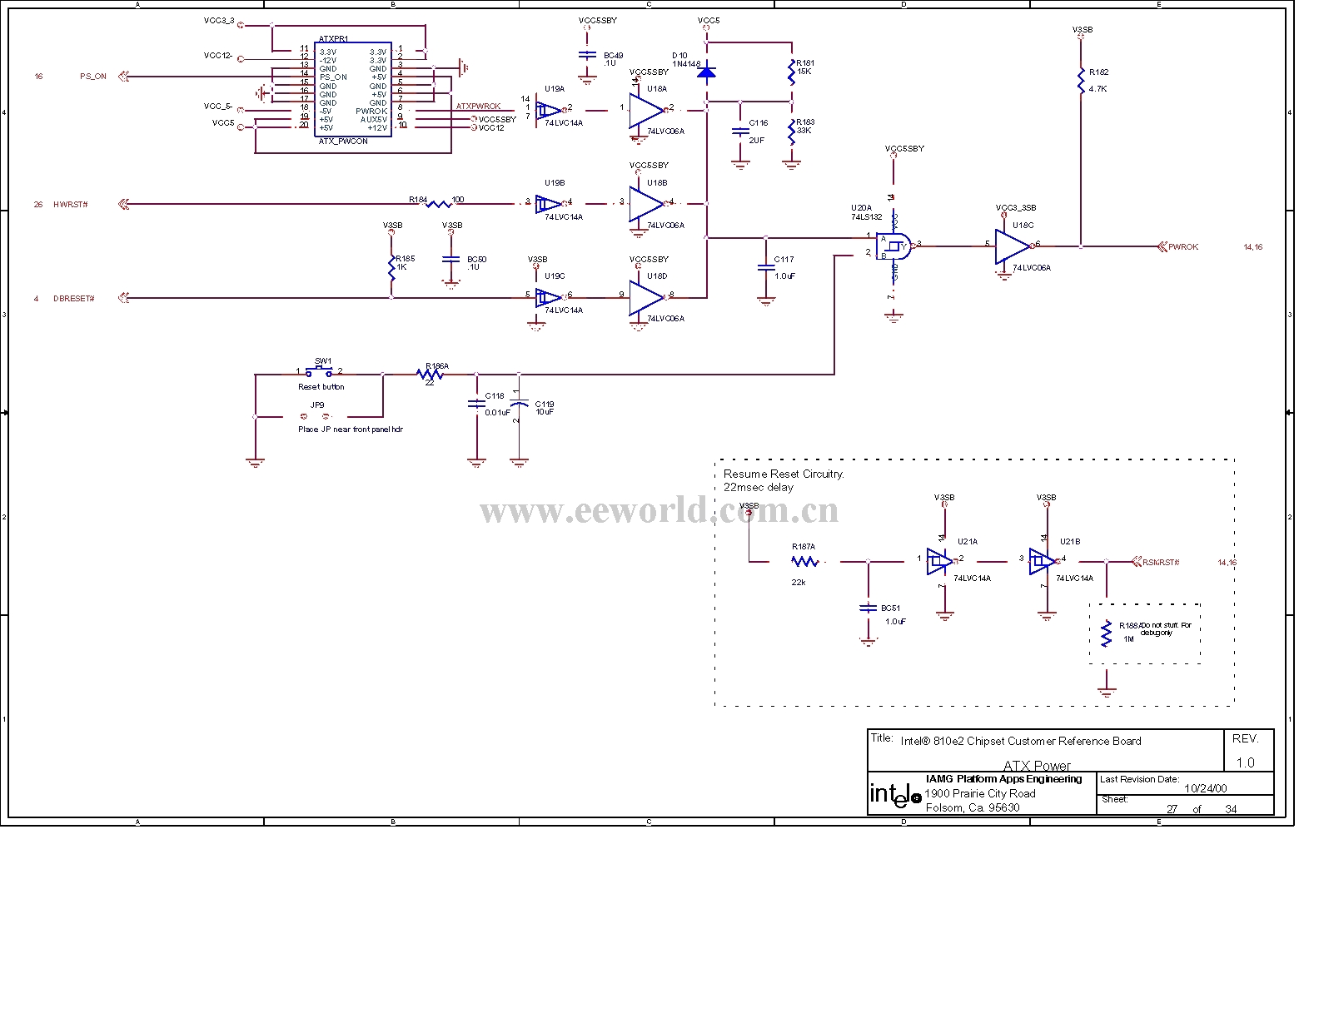Viewport: 1319px width, 1018px height.
Task: Click the U21B Schmitt inverter symbol
Action: click(x=1043, y=561)
